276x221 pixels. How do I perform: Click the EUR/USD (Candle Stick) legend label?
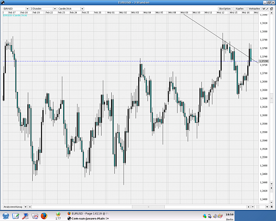point(15,15)
